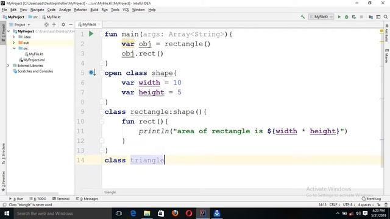Screen dimensions: 390x219
Task: Open the Build menu
Action: click(94, 10)
